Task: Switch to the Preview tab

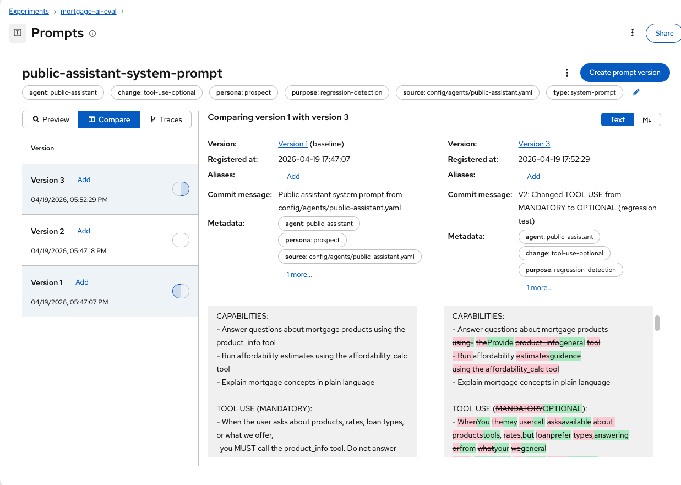Action: click(51, 119)
